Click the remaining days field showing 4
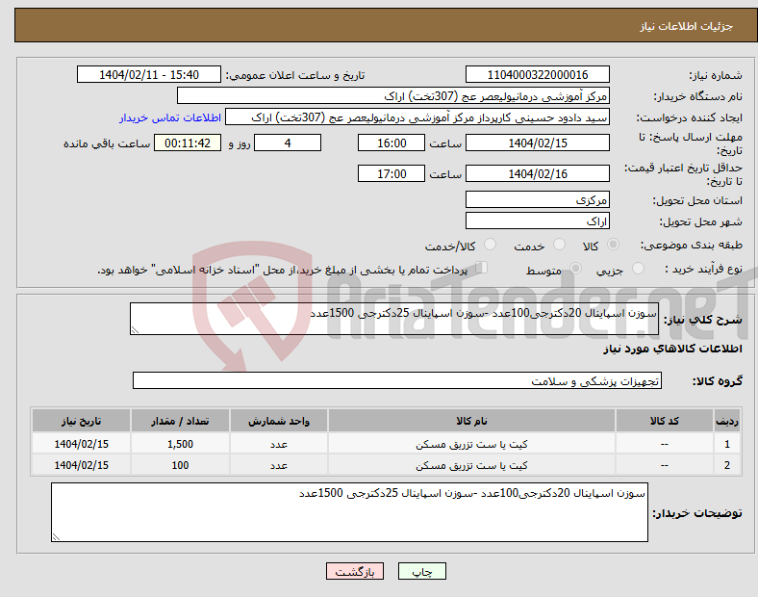 tap(288, 143)
